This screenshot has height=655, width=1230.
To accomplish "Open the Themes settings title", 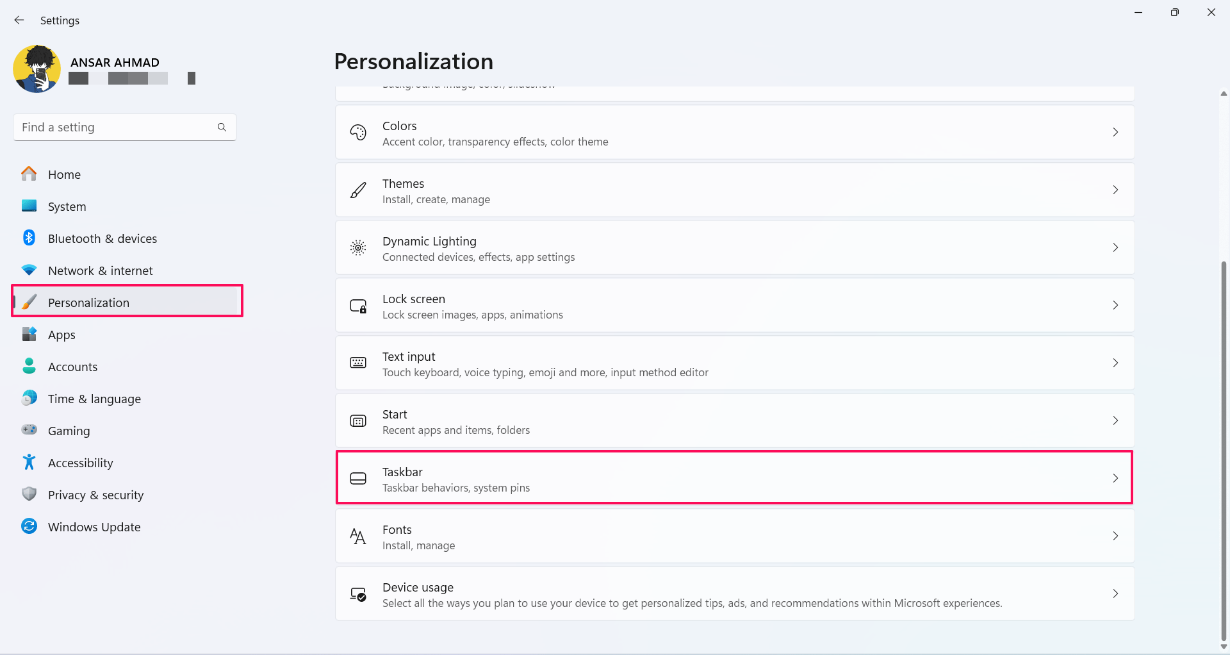I will [x=403, y=183].
